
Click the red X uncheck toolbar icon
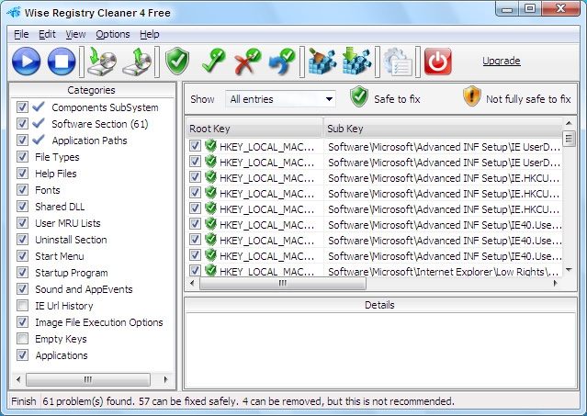click(x=247, y=62)
